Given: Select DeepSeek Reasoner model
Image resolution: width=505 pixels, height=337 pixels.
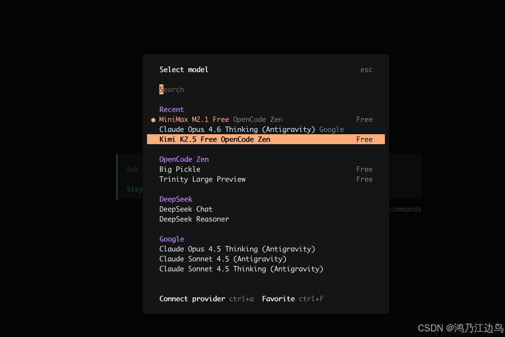Looking at the screenshot, I should (x=266, y=219).
